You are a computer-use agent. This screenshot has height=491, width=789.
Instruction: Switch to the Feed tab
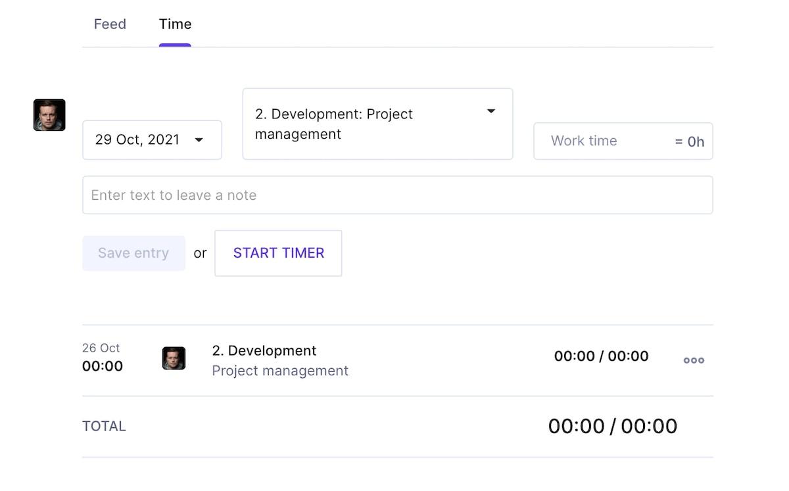click(x=110, y=24)
